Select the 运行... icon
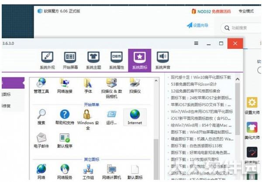Image resolution: width=262 pixels, height=182 pixels. tap(111, 117)
